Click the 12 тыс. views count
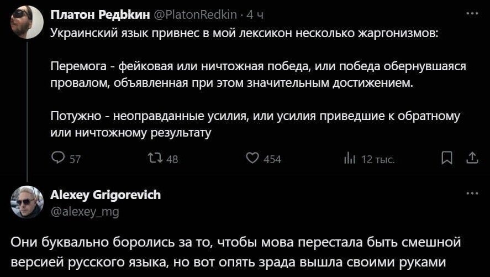The height and width of the screenshot is (277, 490). [x=378, y=159]
